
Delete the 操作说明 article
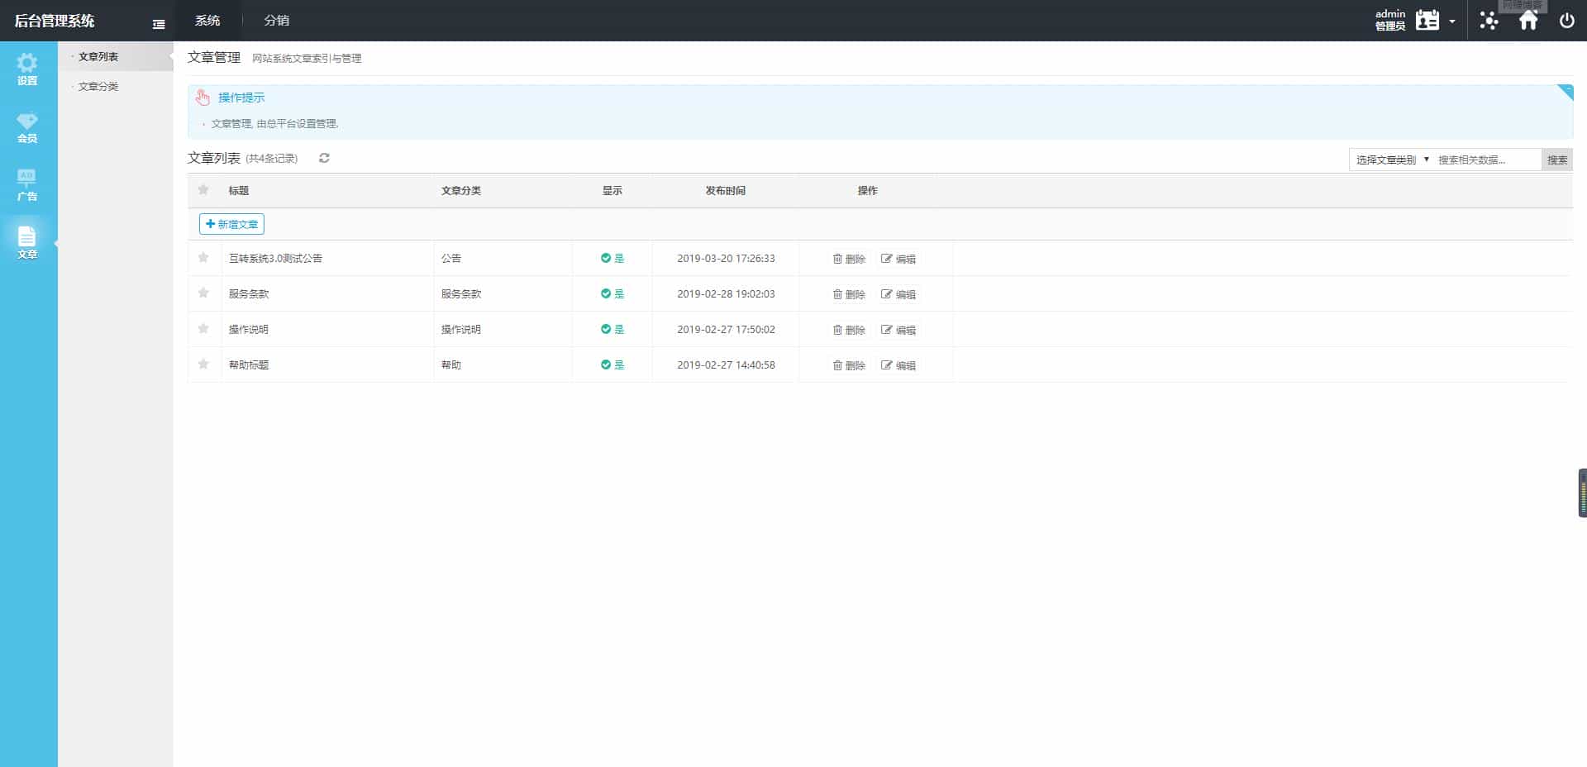[849, 330]
